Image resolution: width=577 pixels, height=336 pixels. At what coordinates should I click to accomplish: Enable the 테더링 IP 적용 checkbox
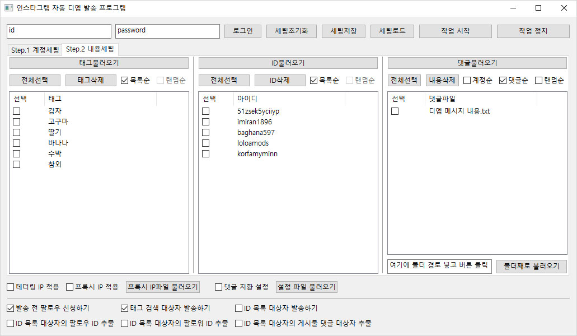pyautogui.click(x=10, y=287)
